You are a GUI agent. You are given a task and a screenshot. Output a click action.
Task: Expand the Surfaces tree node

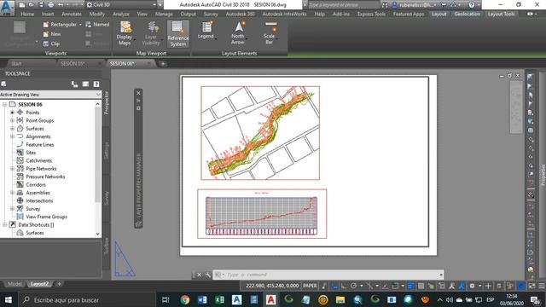click(x=12, y=129)
